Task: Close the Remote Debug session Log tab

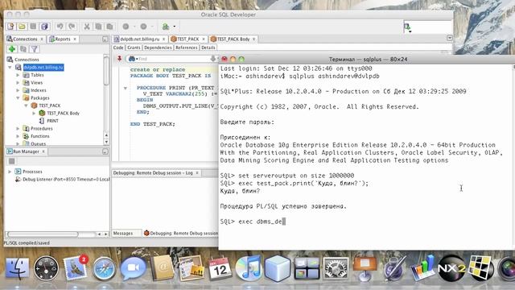Action: point(197,173)
